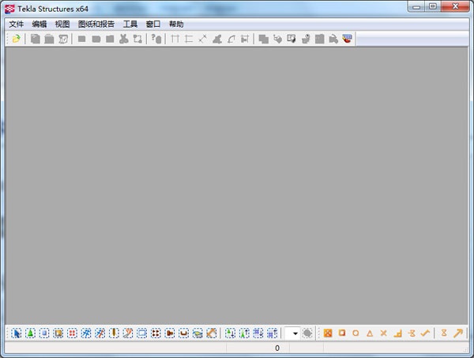This screenshot has height=358, width=474.
Task: Click the green cone select connections icon
Action: click(x=30, y=334)
